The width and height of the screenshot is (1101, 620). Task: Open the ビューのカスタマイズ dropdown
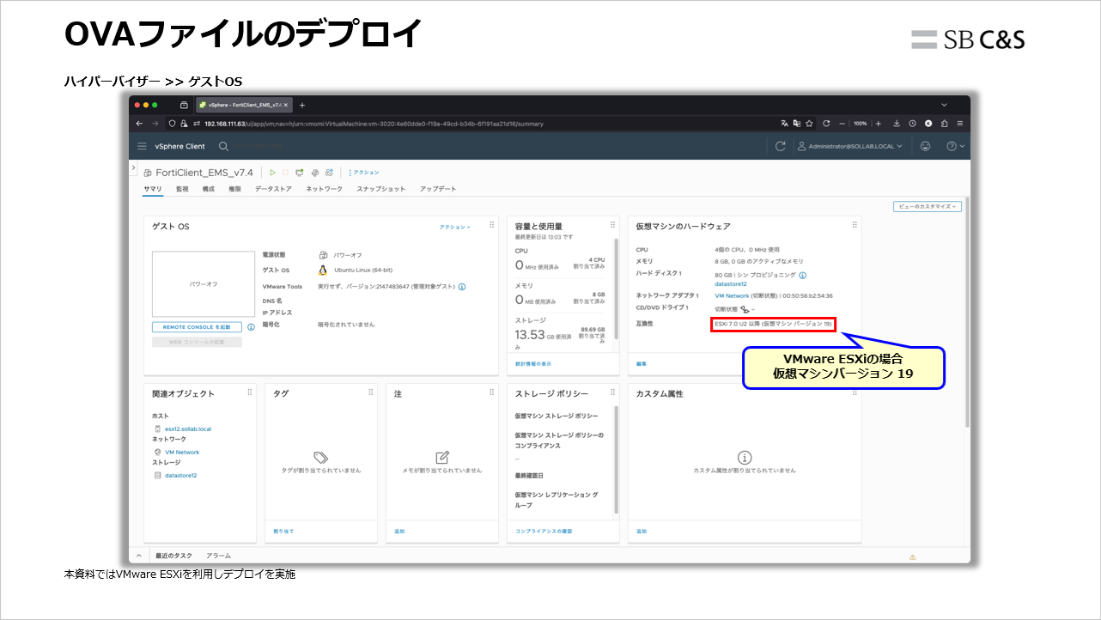point(928,206)
